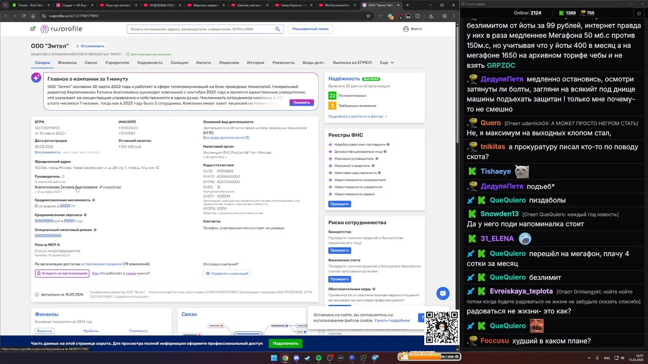This screenshot has width=648, height=364.
Task: Click green Подключить button in bottom banner
Action: click(x=286, y=343)
